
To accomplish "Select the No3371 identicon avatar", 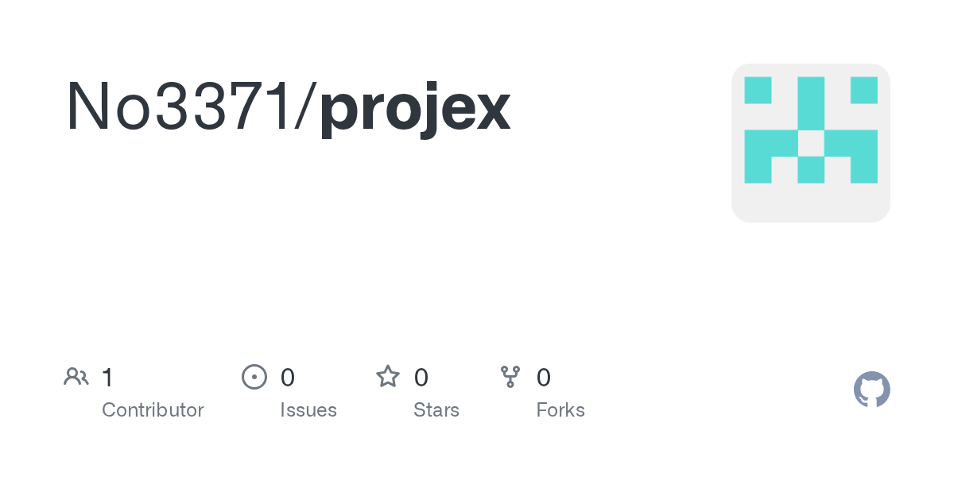I will click(x=810, y=143).
